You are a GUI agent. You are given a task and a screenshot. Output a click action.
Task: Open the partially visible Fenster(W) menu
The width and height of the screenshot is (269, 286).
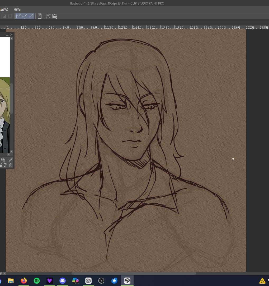coord(4,10)
